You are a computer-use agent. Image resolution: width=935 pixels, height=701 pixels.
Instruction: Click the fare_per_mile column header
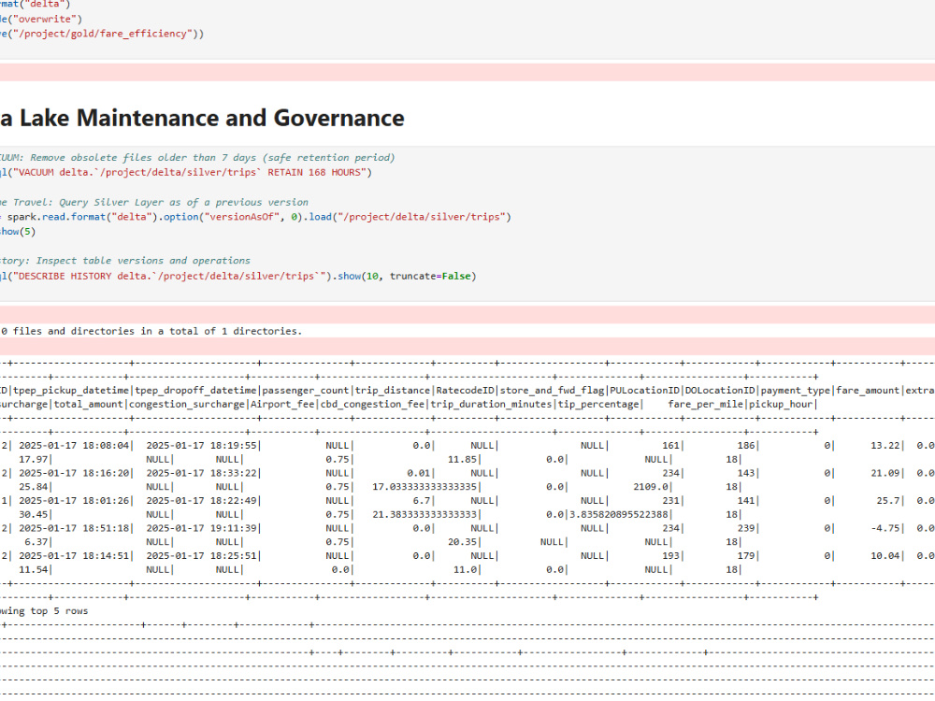click(706, 404)
